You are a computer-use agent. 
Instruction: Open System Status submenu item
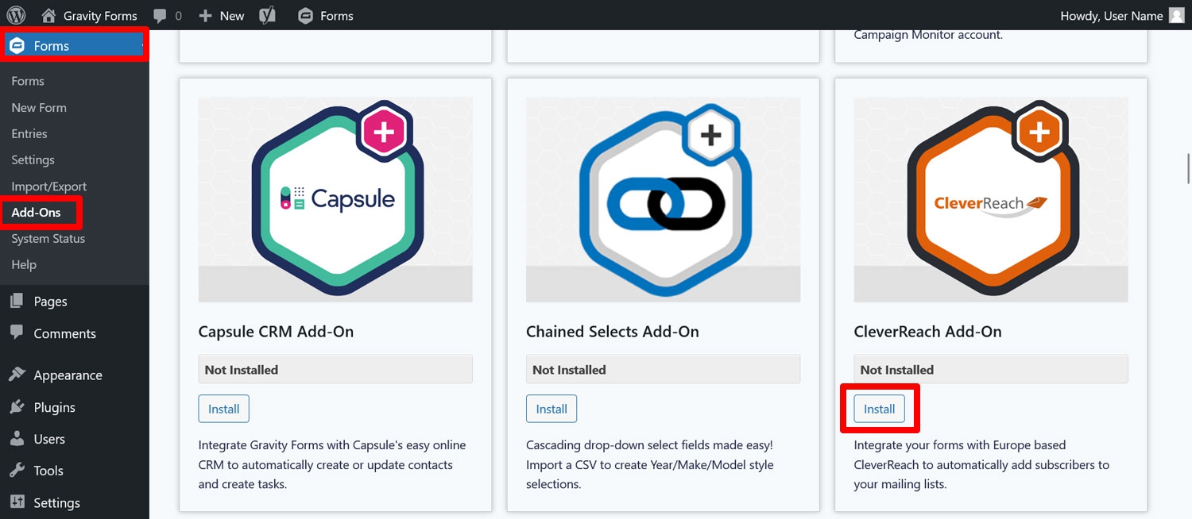click(x=48, y=238)
